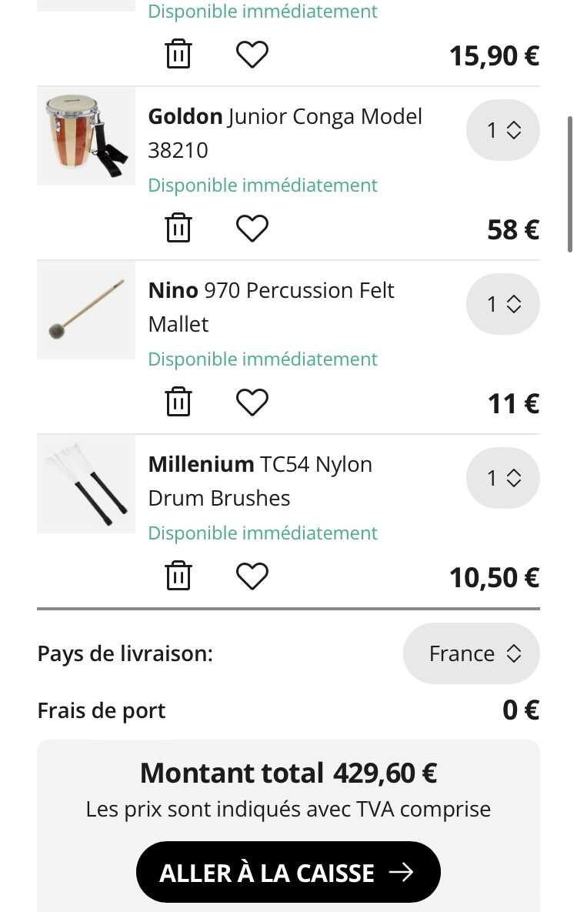Image resolution: width=577 pixels, height=912 pixels.
Task: Open quantity dropdown for Millenium TC54 Brushes
Action: [503, 478]
